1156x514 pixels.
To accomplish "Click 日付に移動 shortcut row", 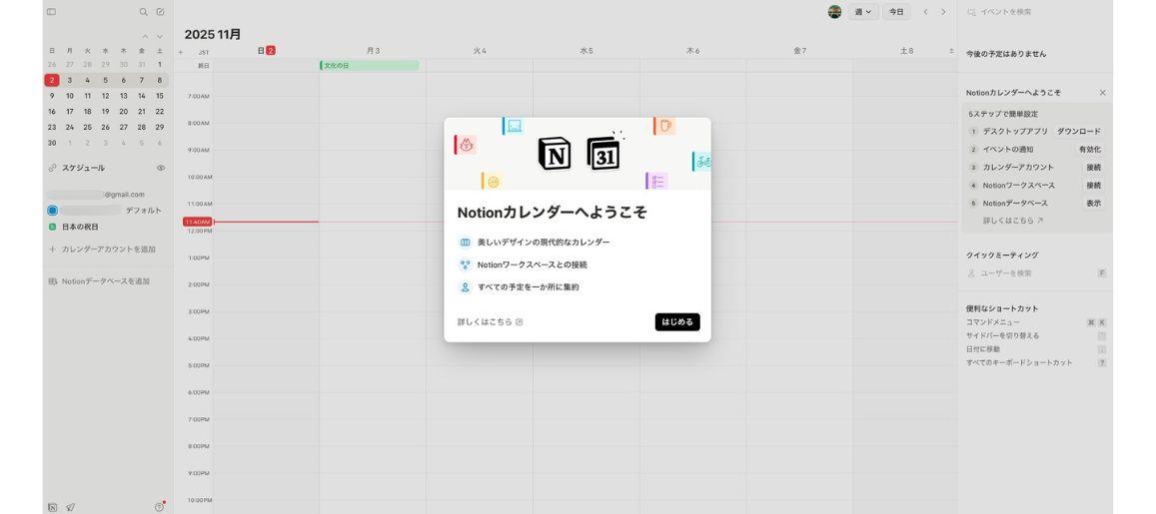I will click(1036, 349).
